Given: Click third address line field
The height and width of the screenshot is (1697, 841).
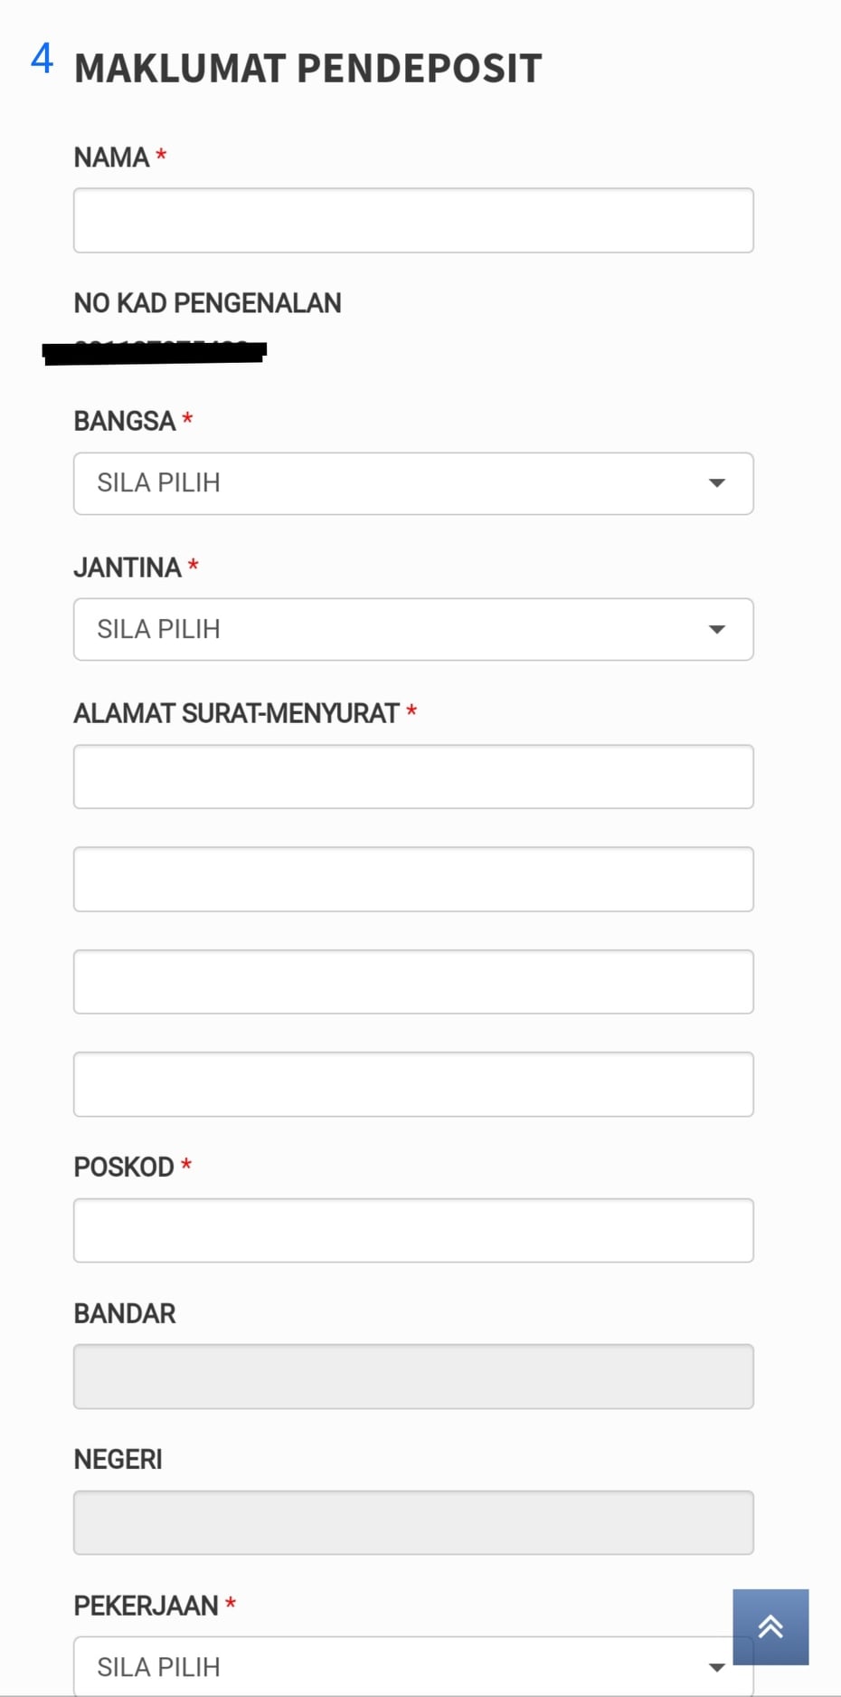Looking at the screenshot, I should coord(413,982).
